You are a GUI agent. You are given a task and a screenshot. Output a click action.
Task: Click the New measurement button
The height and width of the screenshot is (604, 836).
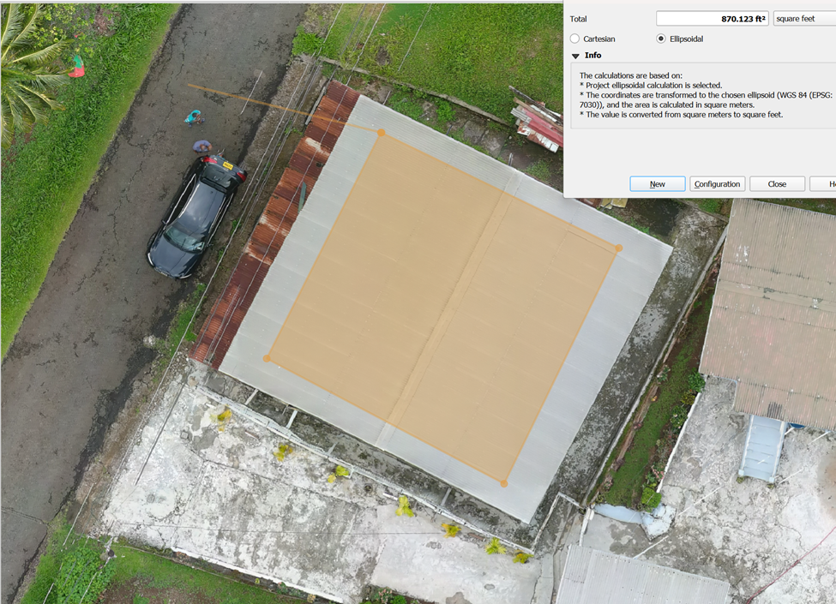pos(657,184)
